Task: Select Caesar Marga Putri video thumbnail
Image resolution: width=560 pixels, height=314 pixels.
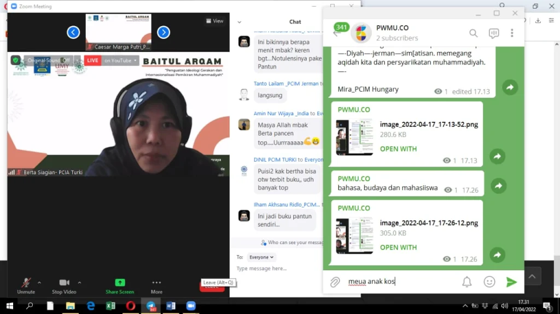Action: pyautogui.click(x=119, y=32)
